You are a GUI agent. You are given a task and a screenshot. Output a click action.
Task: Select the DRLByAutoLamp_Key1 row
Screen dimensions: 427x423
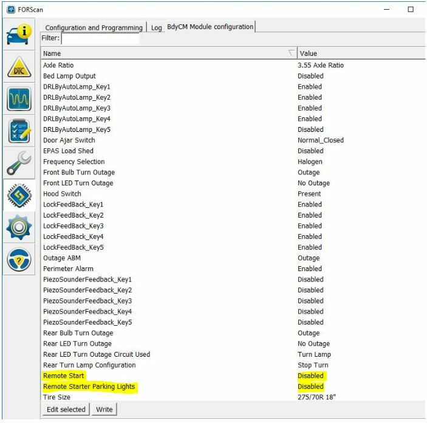pyautogui.click(x=233, y=87)
